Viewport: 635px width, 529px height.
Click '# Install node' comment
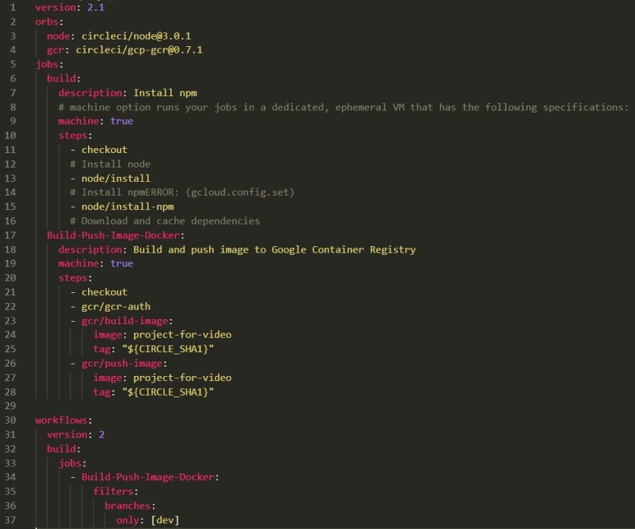click(x=110, y=164)
